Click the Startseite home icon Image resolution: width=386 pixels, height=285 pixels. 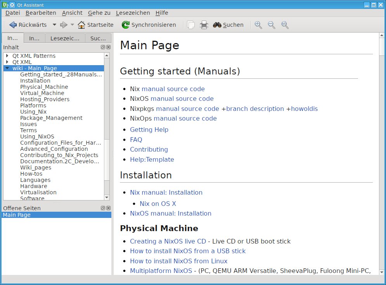pos(81,25)
